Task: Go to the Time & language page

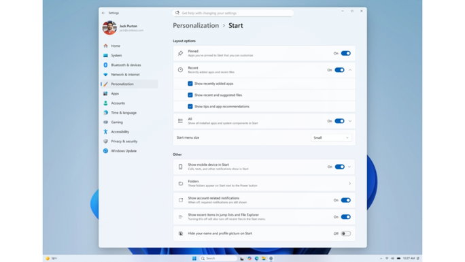Action: click(x=124, y=113)
